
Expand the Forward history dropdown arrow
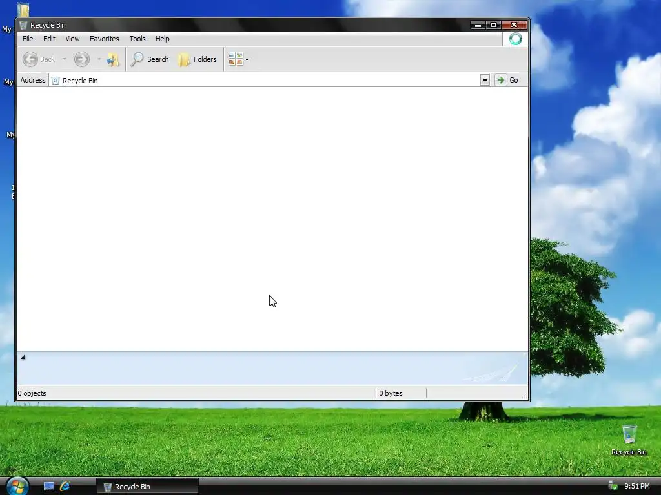click(99, 59)
